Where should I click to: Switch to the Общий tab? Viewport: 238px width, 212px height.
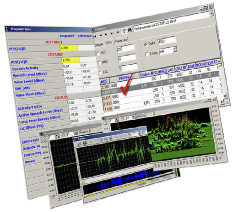coord(99,45)
